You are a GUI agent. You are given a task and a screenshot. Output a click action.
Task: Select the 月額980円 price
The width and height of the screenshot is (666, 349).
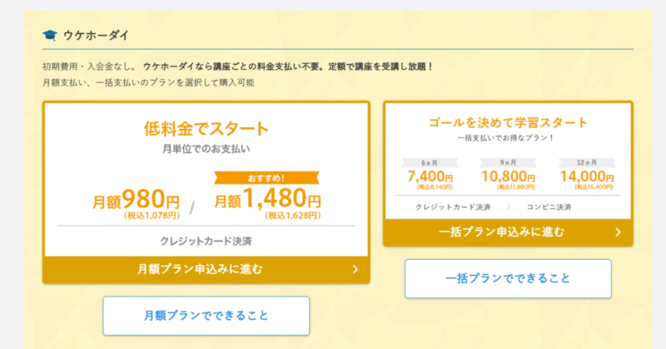[x=137, y=204]
